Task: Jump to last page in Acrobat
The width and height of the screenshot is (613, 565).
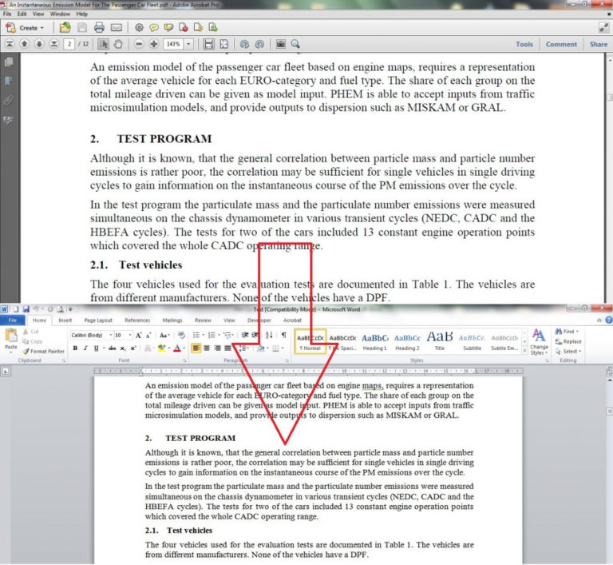Action: click(54, 44)
